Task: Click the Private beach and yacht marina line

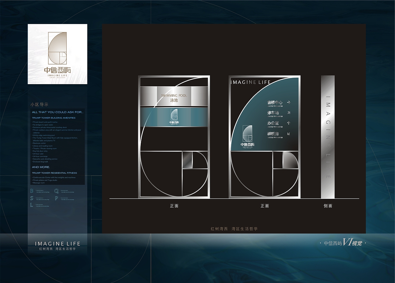Action: click(x=45, y=122)
